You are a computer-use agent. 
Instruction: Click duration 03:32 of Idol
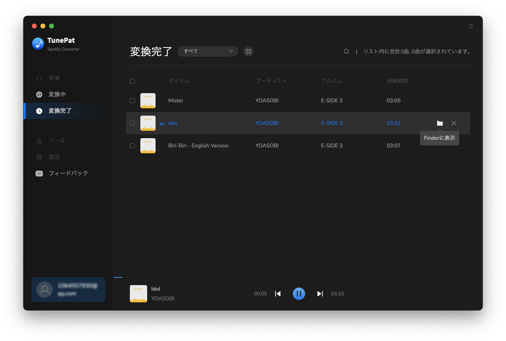point(393,123)
